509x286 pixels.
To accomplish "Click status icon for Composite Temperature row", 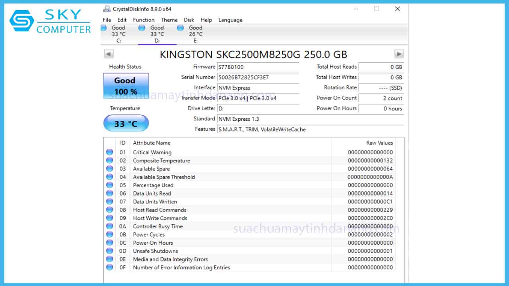I will pos(110,160).
